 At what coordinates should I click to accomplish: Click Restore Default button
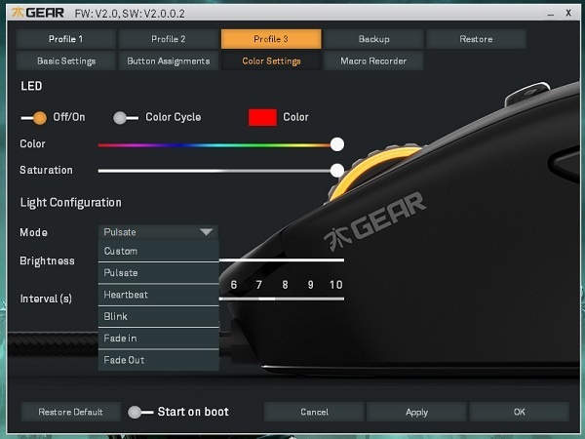click(70, 412)
